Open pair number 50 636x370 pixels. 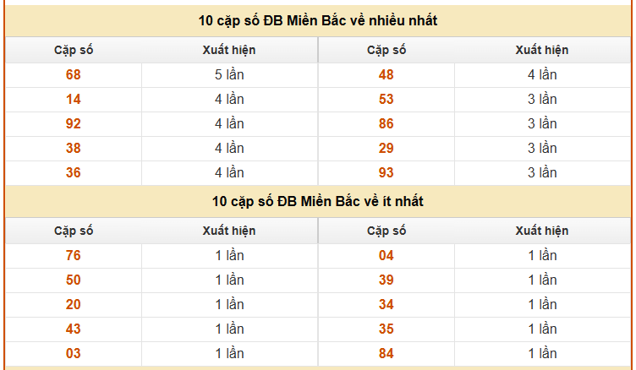pyautogui.click(x=74, y=280)
